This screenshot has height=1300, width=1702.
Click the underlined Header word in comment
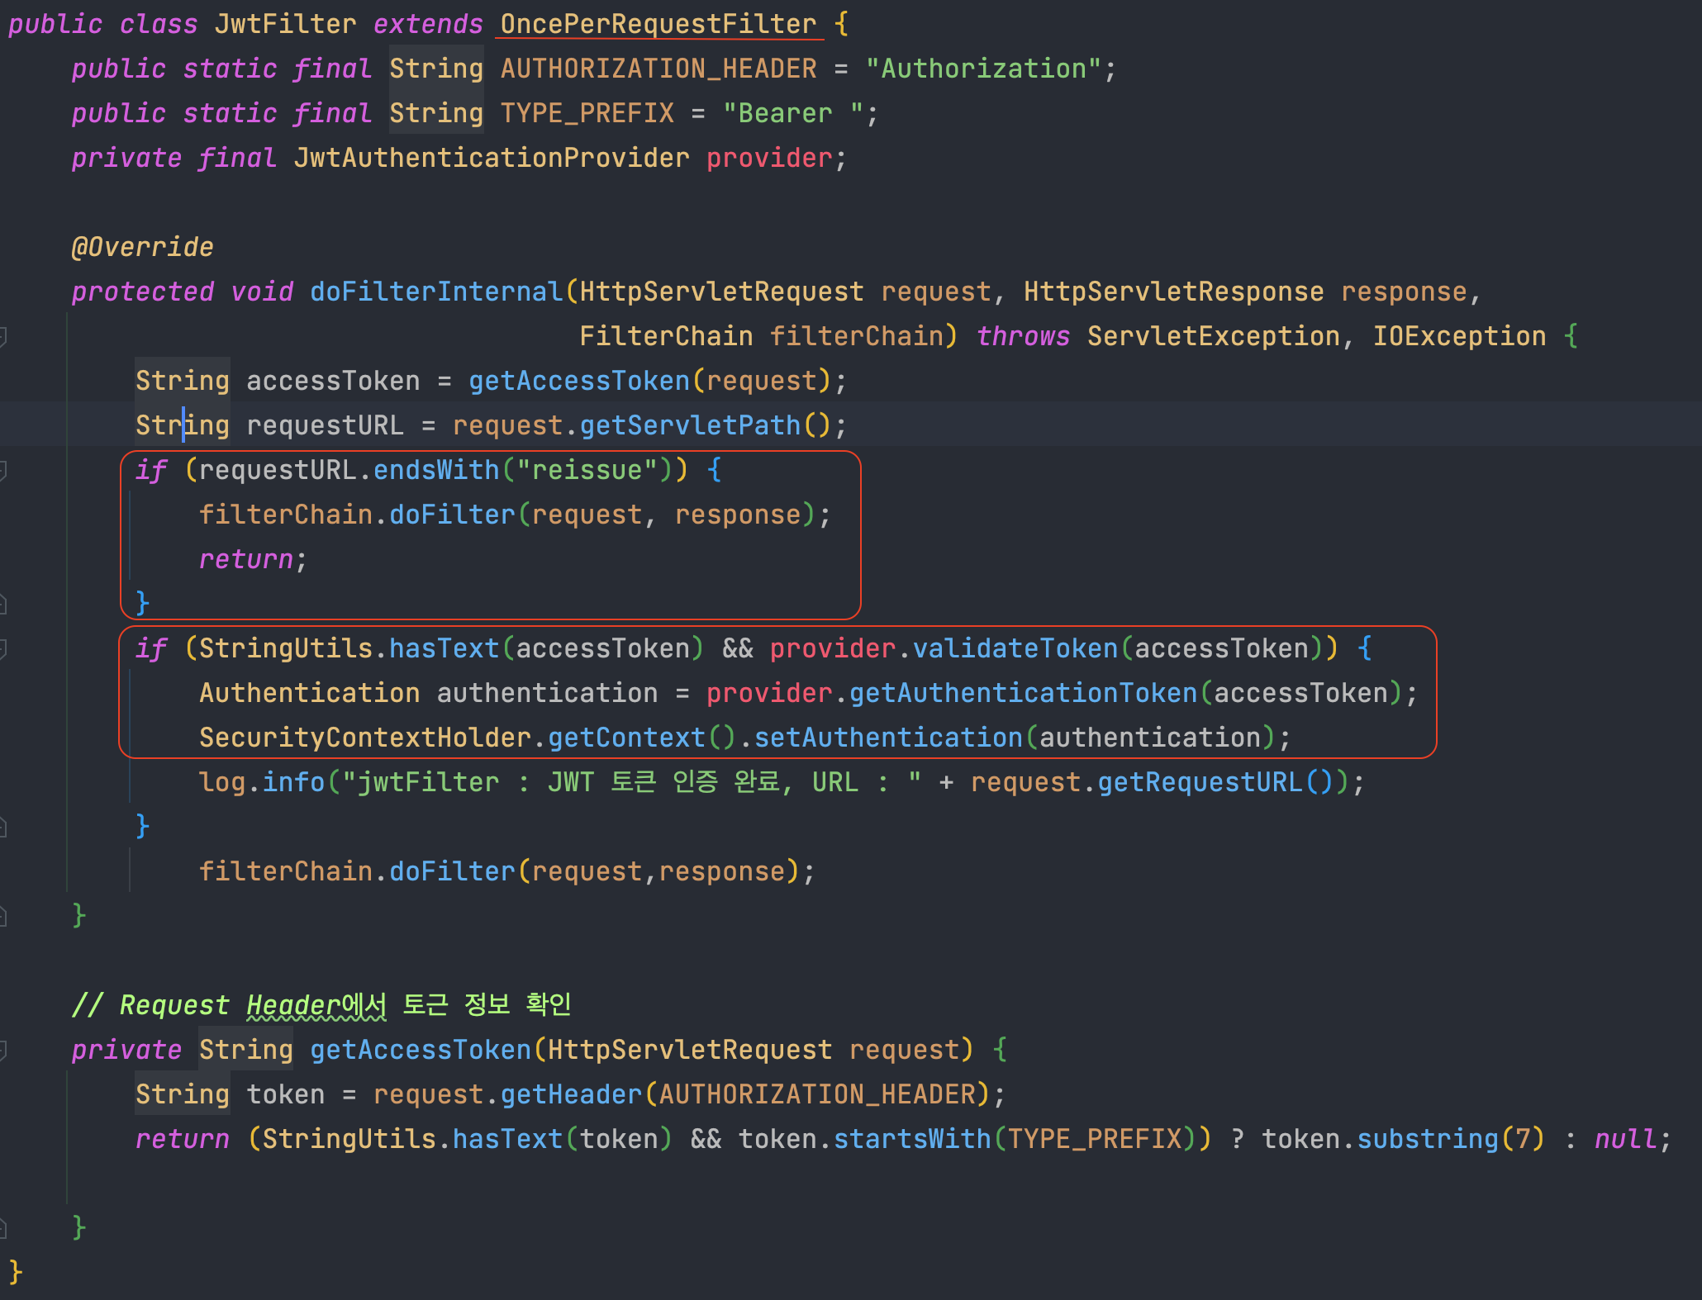(x=292, y=1005)
